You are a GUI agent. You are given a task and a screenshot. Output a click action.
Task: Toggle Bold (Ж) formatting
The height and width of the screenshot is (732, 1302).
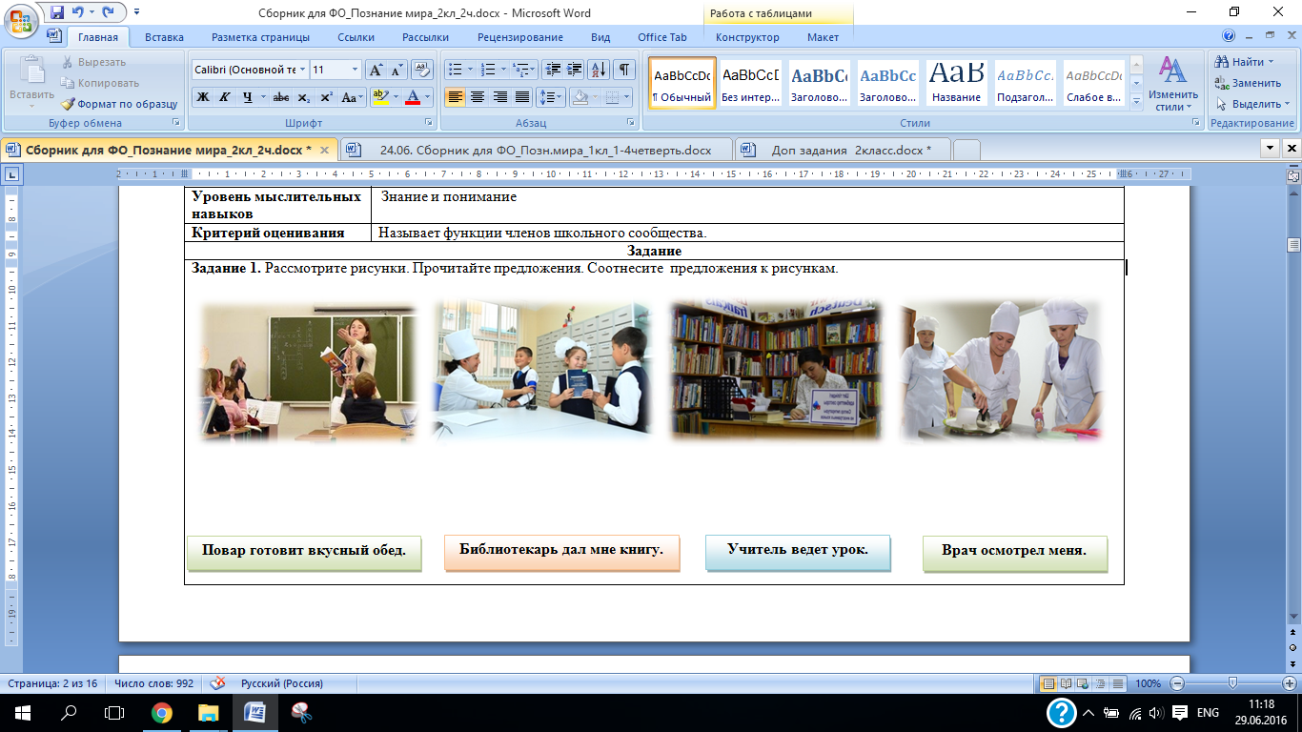click(203, 97)
